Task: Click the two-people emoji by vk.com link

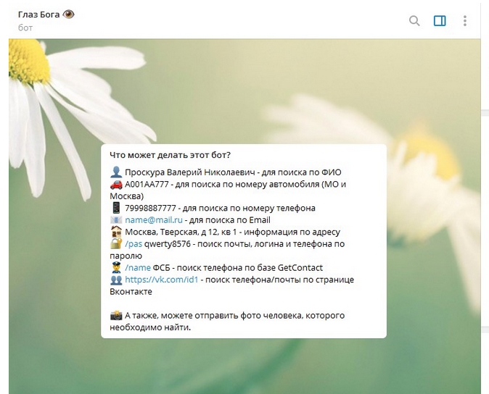Action: [116, 280]
